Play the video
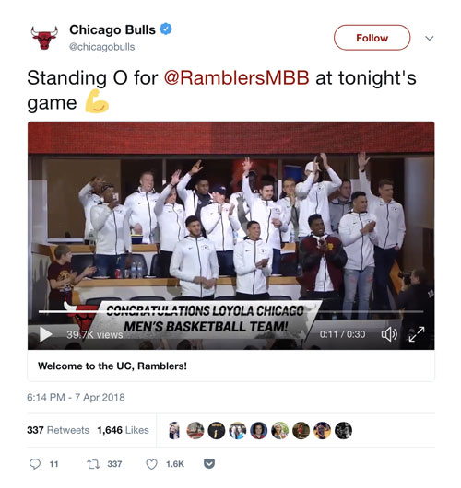461x488 pixels. [x=45, y=334]
